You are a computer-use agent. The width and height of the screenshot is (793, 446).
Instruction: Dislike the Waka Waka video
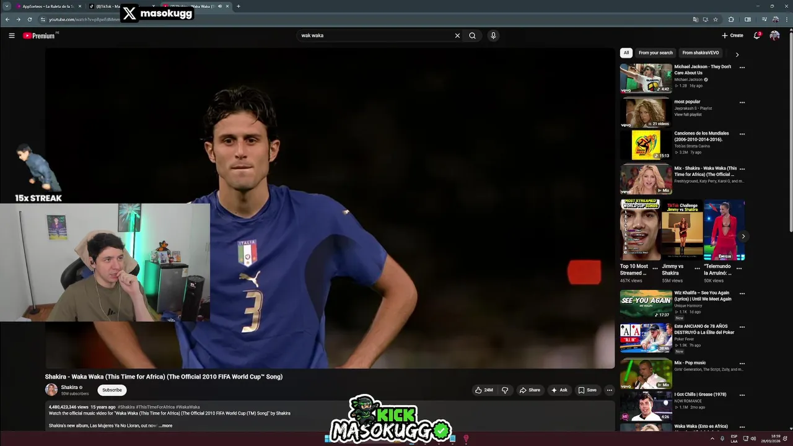tap(505, 390)
